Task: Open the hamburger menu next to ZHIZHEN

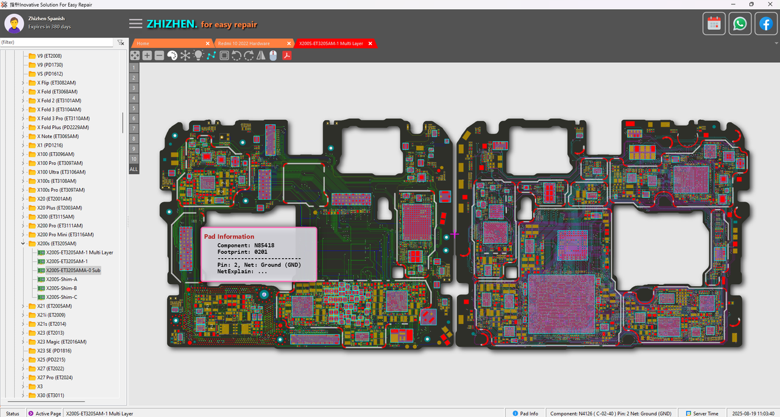Action: 136,24
